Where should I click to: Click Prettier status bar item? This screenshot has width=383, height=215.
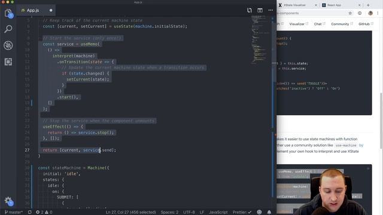coord(242,213)
